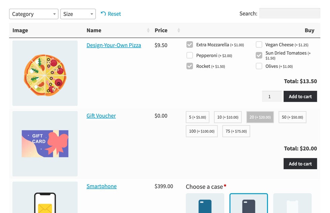
Task: Expand the Category combo box arrow
Action: point(54,14)
